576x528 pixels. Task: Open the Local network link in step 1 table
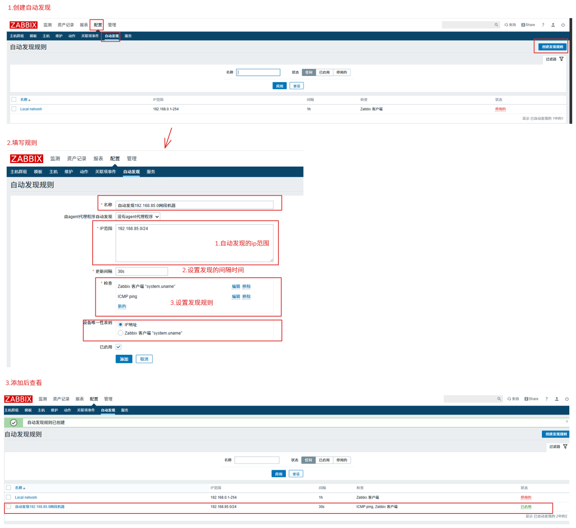point(31,109)
